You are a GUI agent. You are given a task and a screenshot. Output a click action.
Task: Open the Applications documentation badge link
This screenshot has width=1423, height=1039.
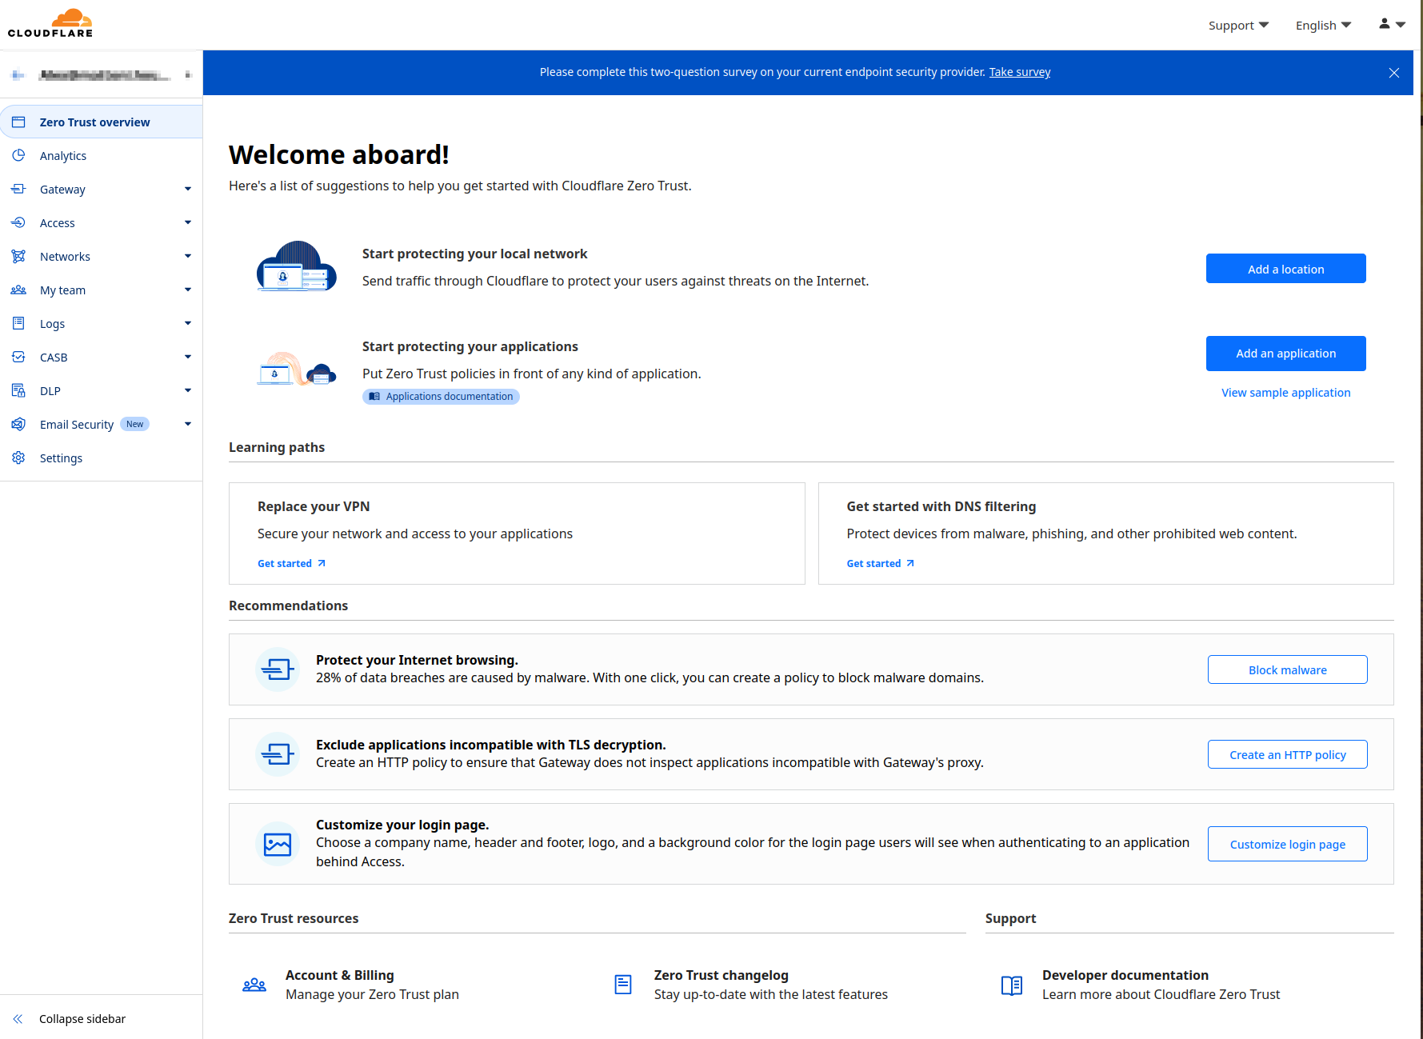click(x=441, y=397)
